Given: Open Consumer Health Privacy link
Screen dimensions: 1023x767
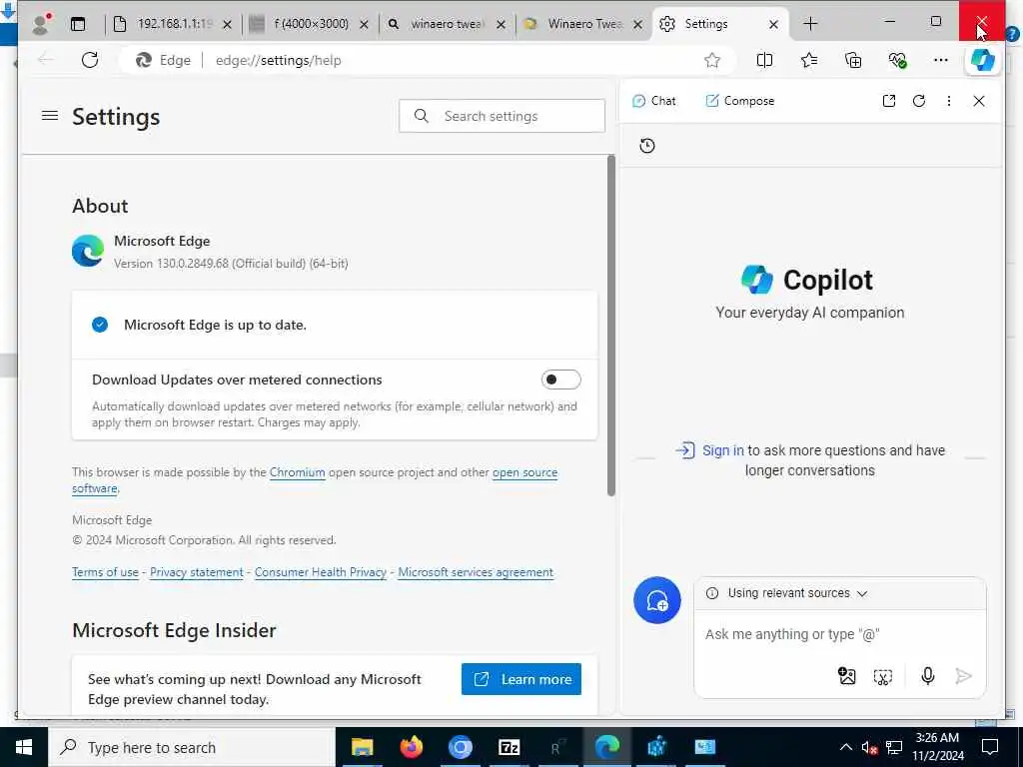Looking at the screenshot, I should click(321, 572).
